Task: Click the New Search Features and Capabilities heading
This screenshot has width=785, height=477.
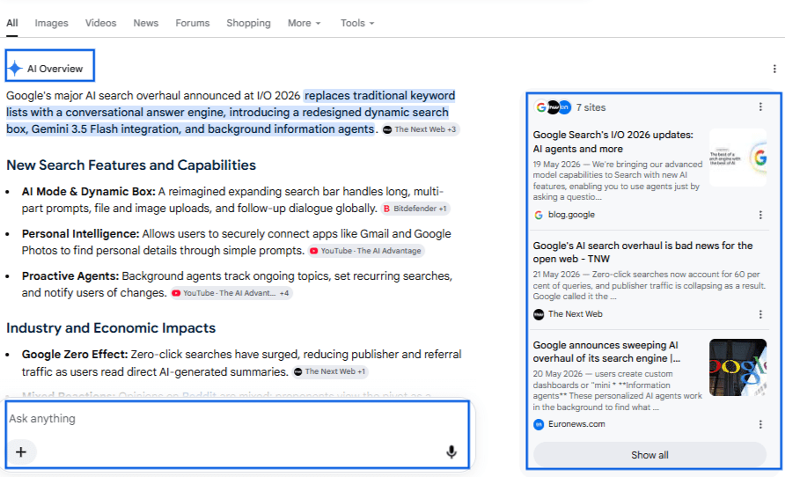Action: [131, 165]
